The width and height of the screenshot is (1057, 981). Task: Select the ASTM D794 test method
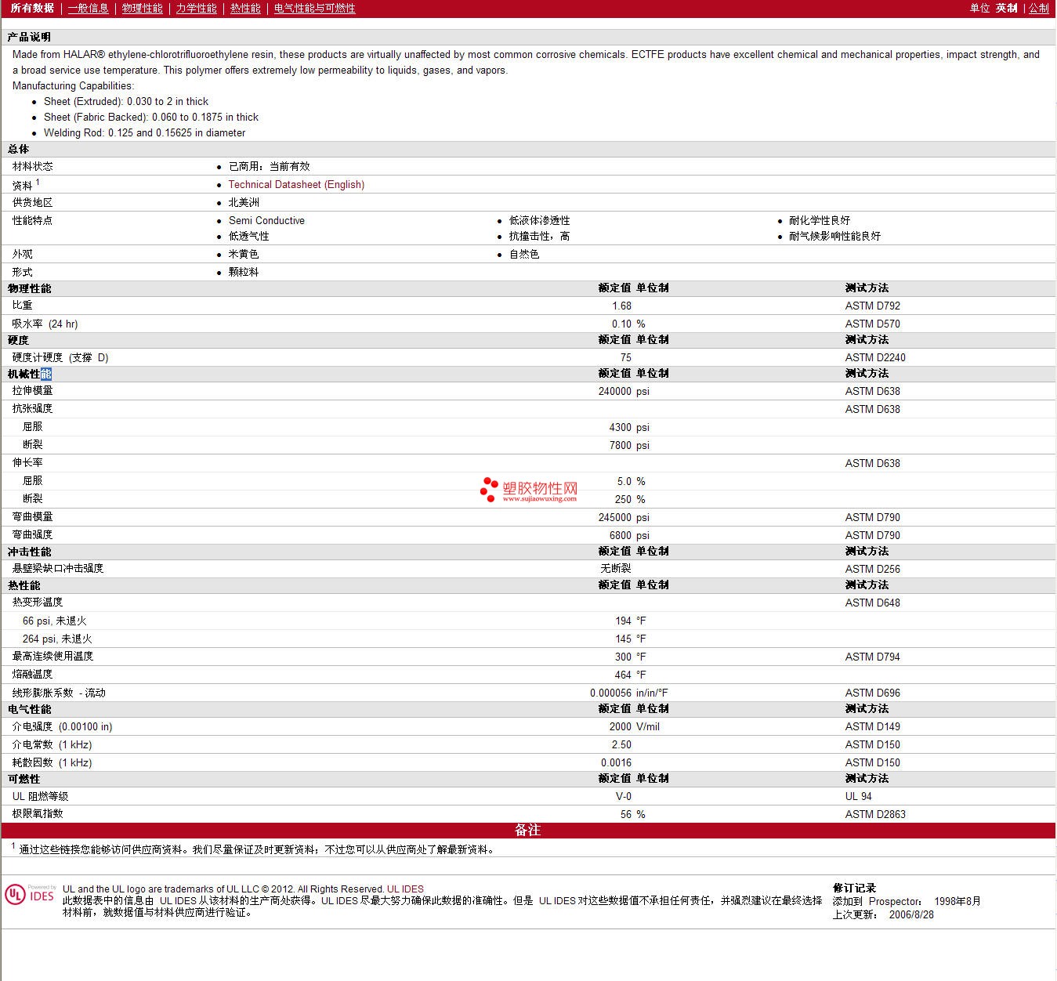coord(872,657)
